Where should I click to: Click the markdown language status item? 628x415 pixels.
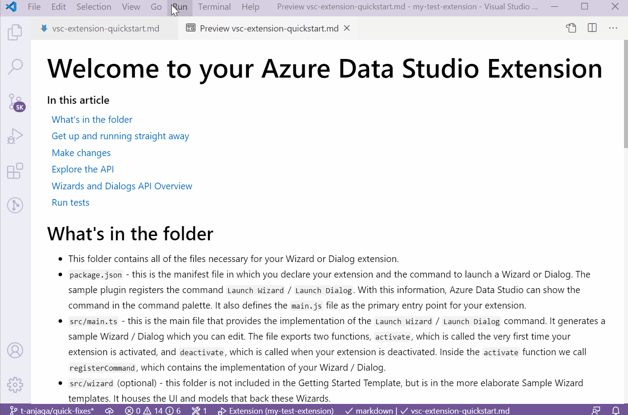click(x=369, y=411)
